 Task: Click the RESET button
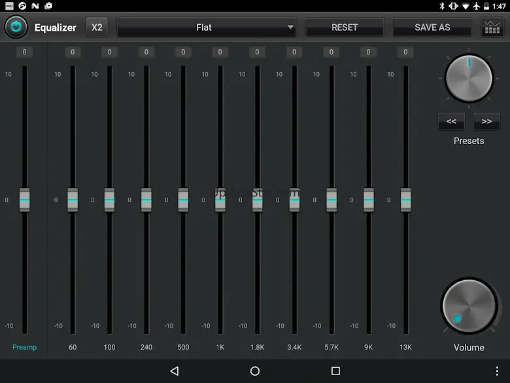[x=345, y=27]
